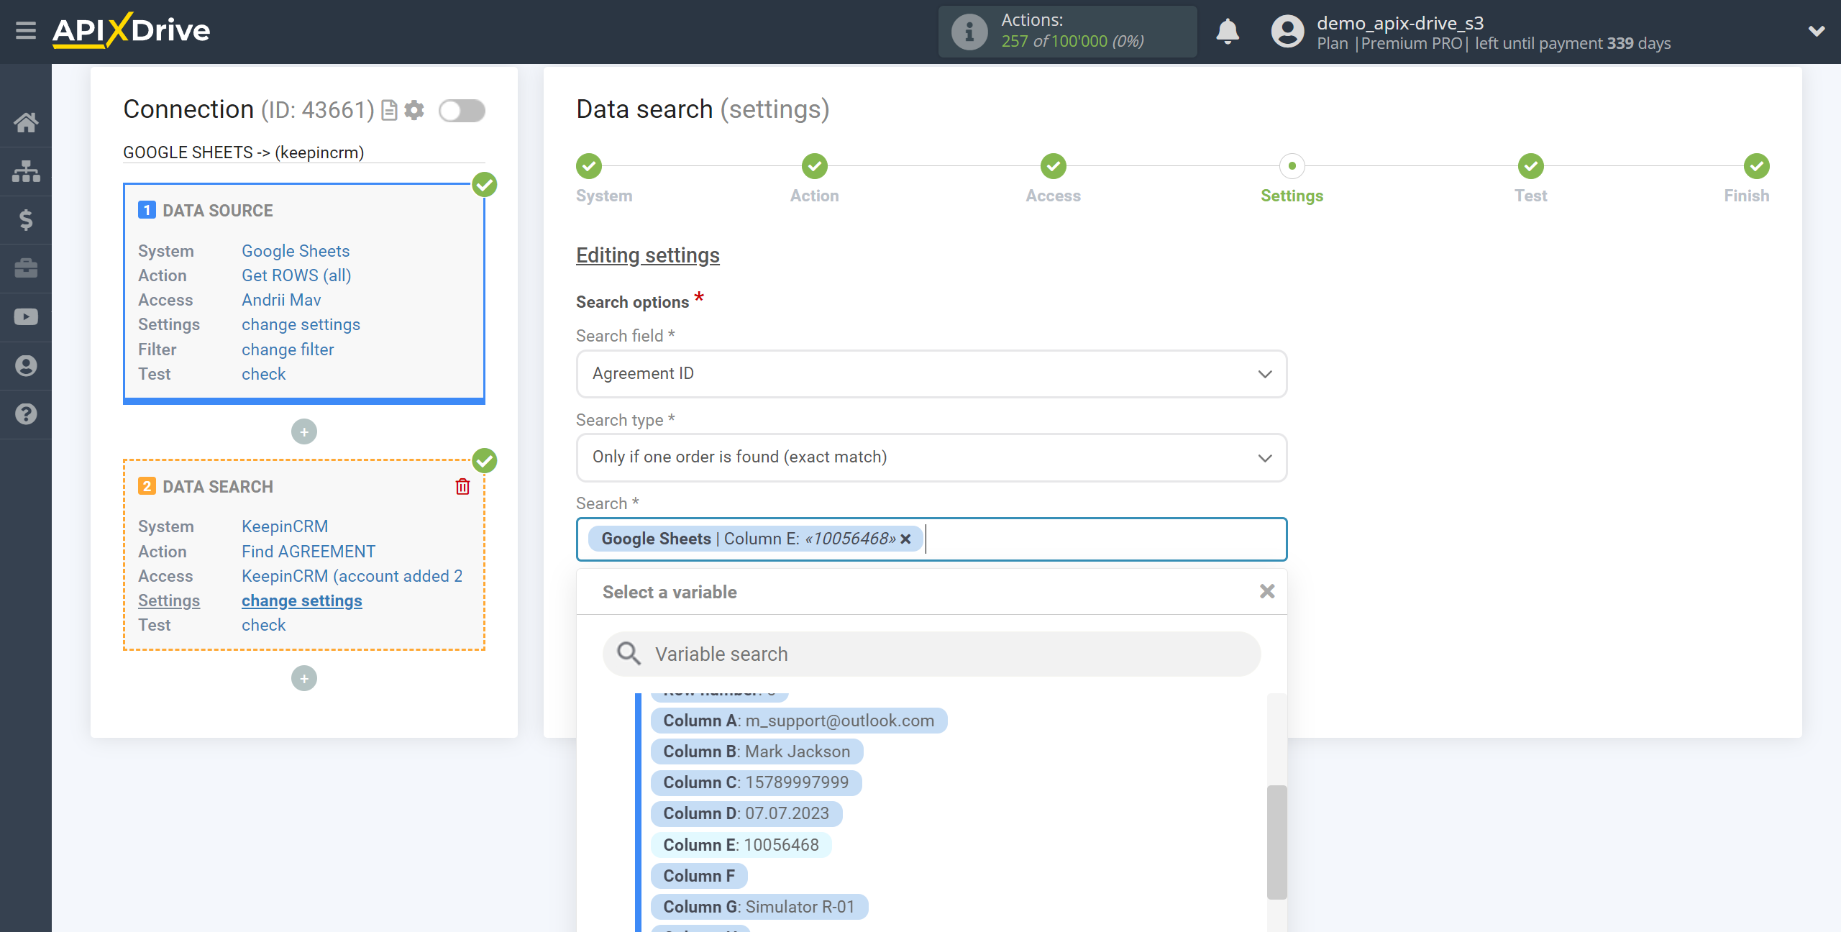Open the YouTube video icon in the sidebar
The image size is (1841, 932).
coord(26,317)
